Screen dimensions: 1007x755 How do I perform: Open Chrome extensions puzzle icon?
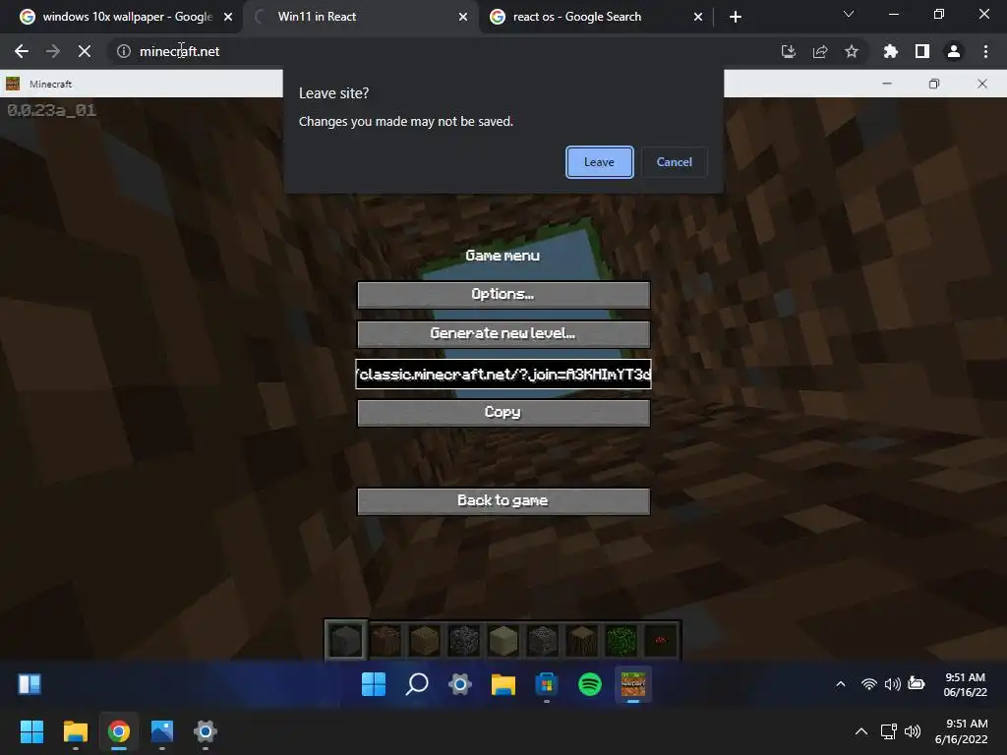coord(891,51)
